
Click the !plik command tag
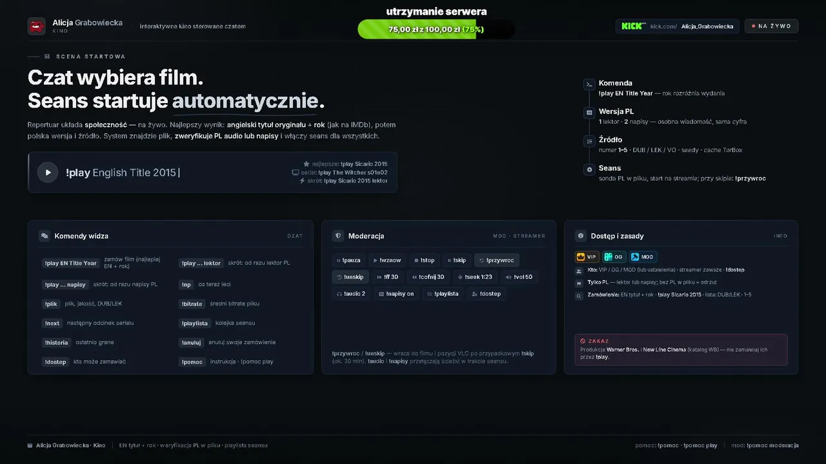click(x=52, y=304)
